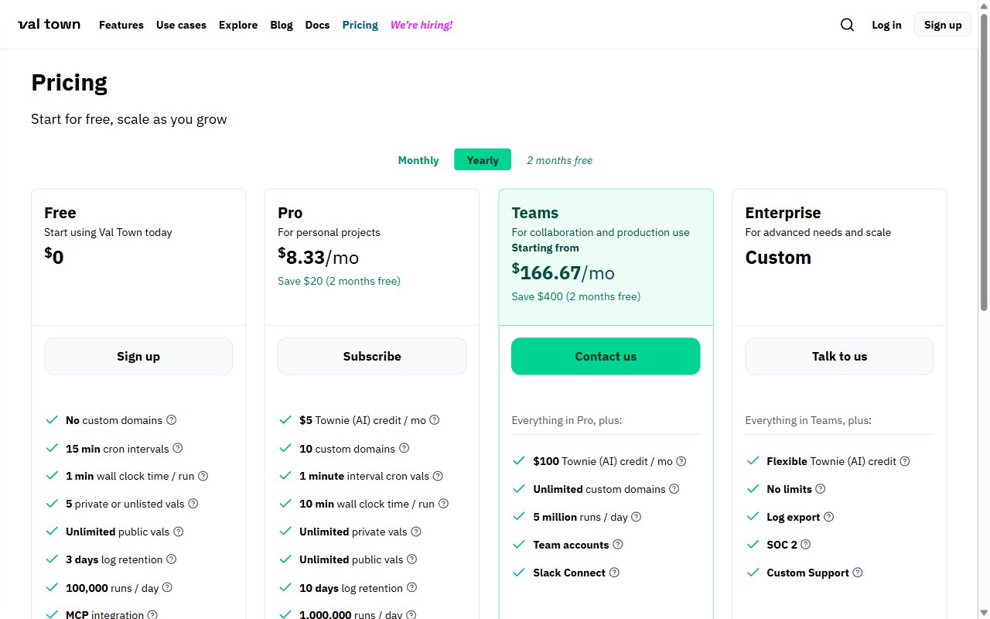The height and width of the screenshot is (619, 990).
Task: Open the Features menu
Action: [x=121, y=25]
